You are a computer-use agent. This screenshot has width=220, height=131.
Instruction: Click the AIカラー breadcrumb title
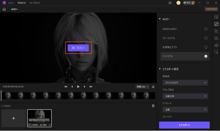point(15,9)
